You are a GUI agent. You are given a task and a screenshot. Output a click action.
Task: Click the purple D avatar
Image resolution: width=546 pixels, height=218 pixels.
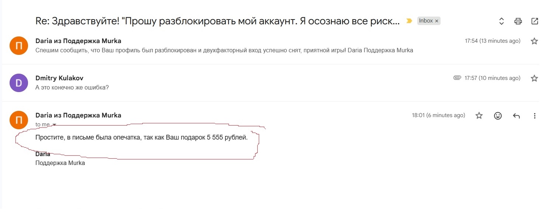(x=19, y=83)
